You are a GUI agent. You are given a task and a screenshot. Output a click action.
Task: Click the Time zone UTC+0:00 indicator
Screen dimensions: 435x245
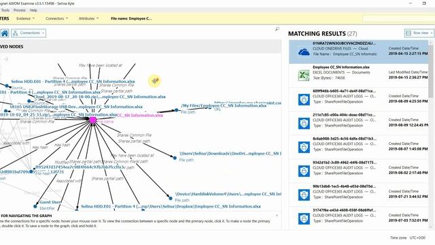pos(408,238)
